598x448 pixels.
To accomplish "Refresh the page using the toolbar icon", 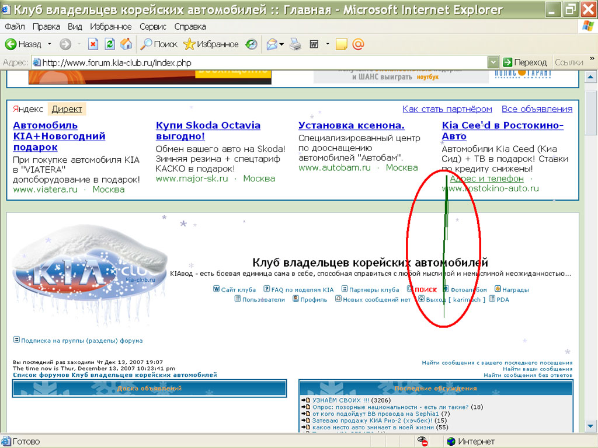I will 109,44.
